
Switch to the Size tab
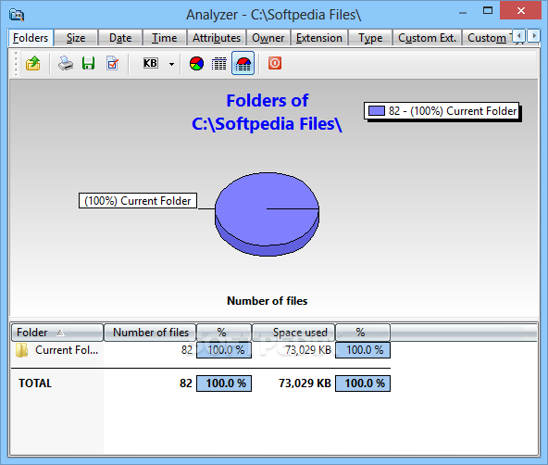[x=76, y=38]
